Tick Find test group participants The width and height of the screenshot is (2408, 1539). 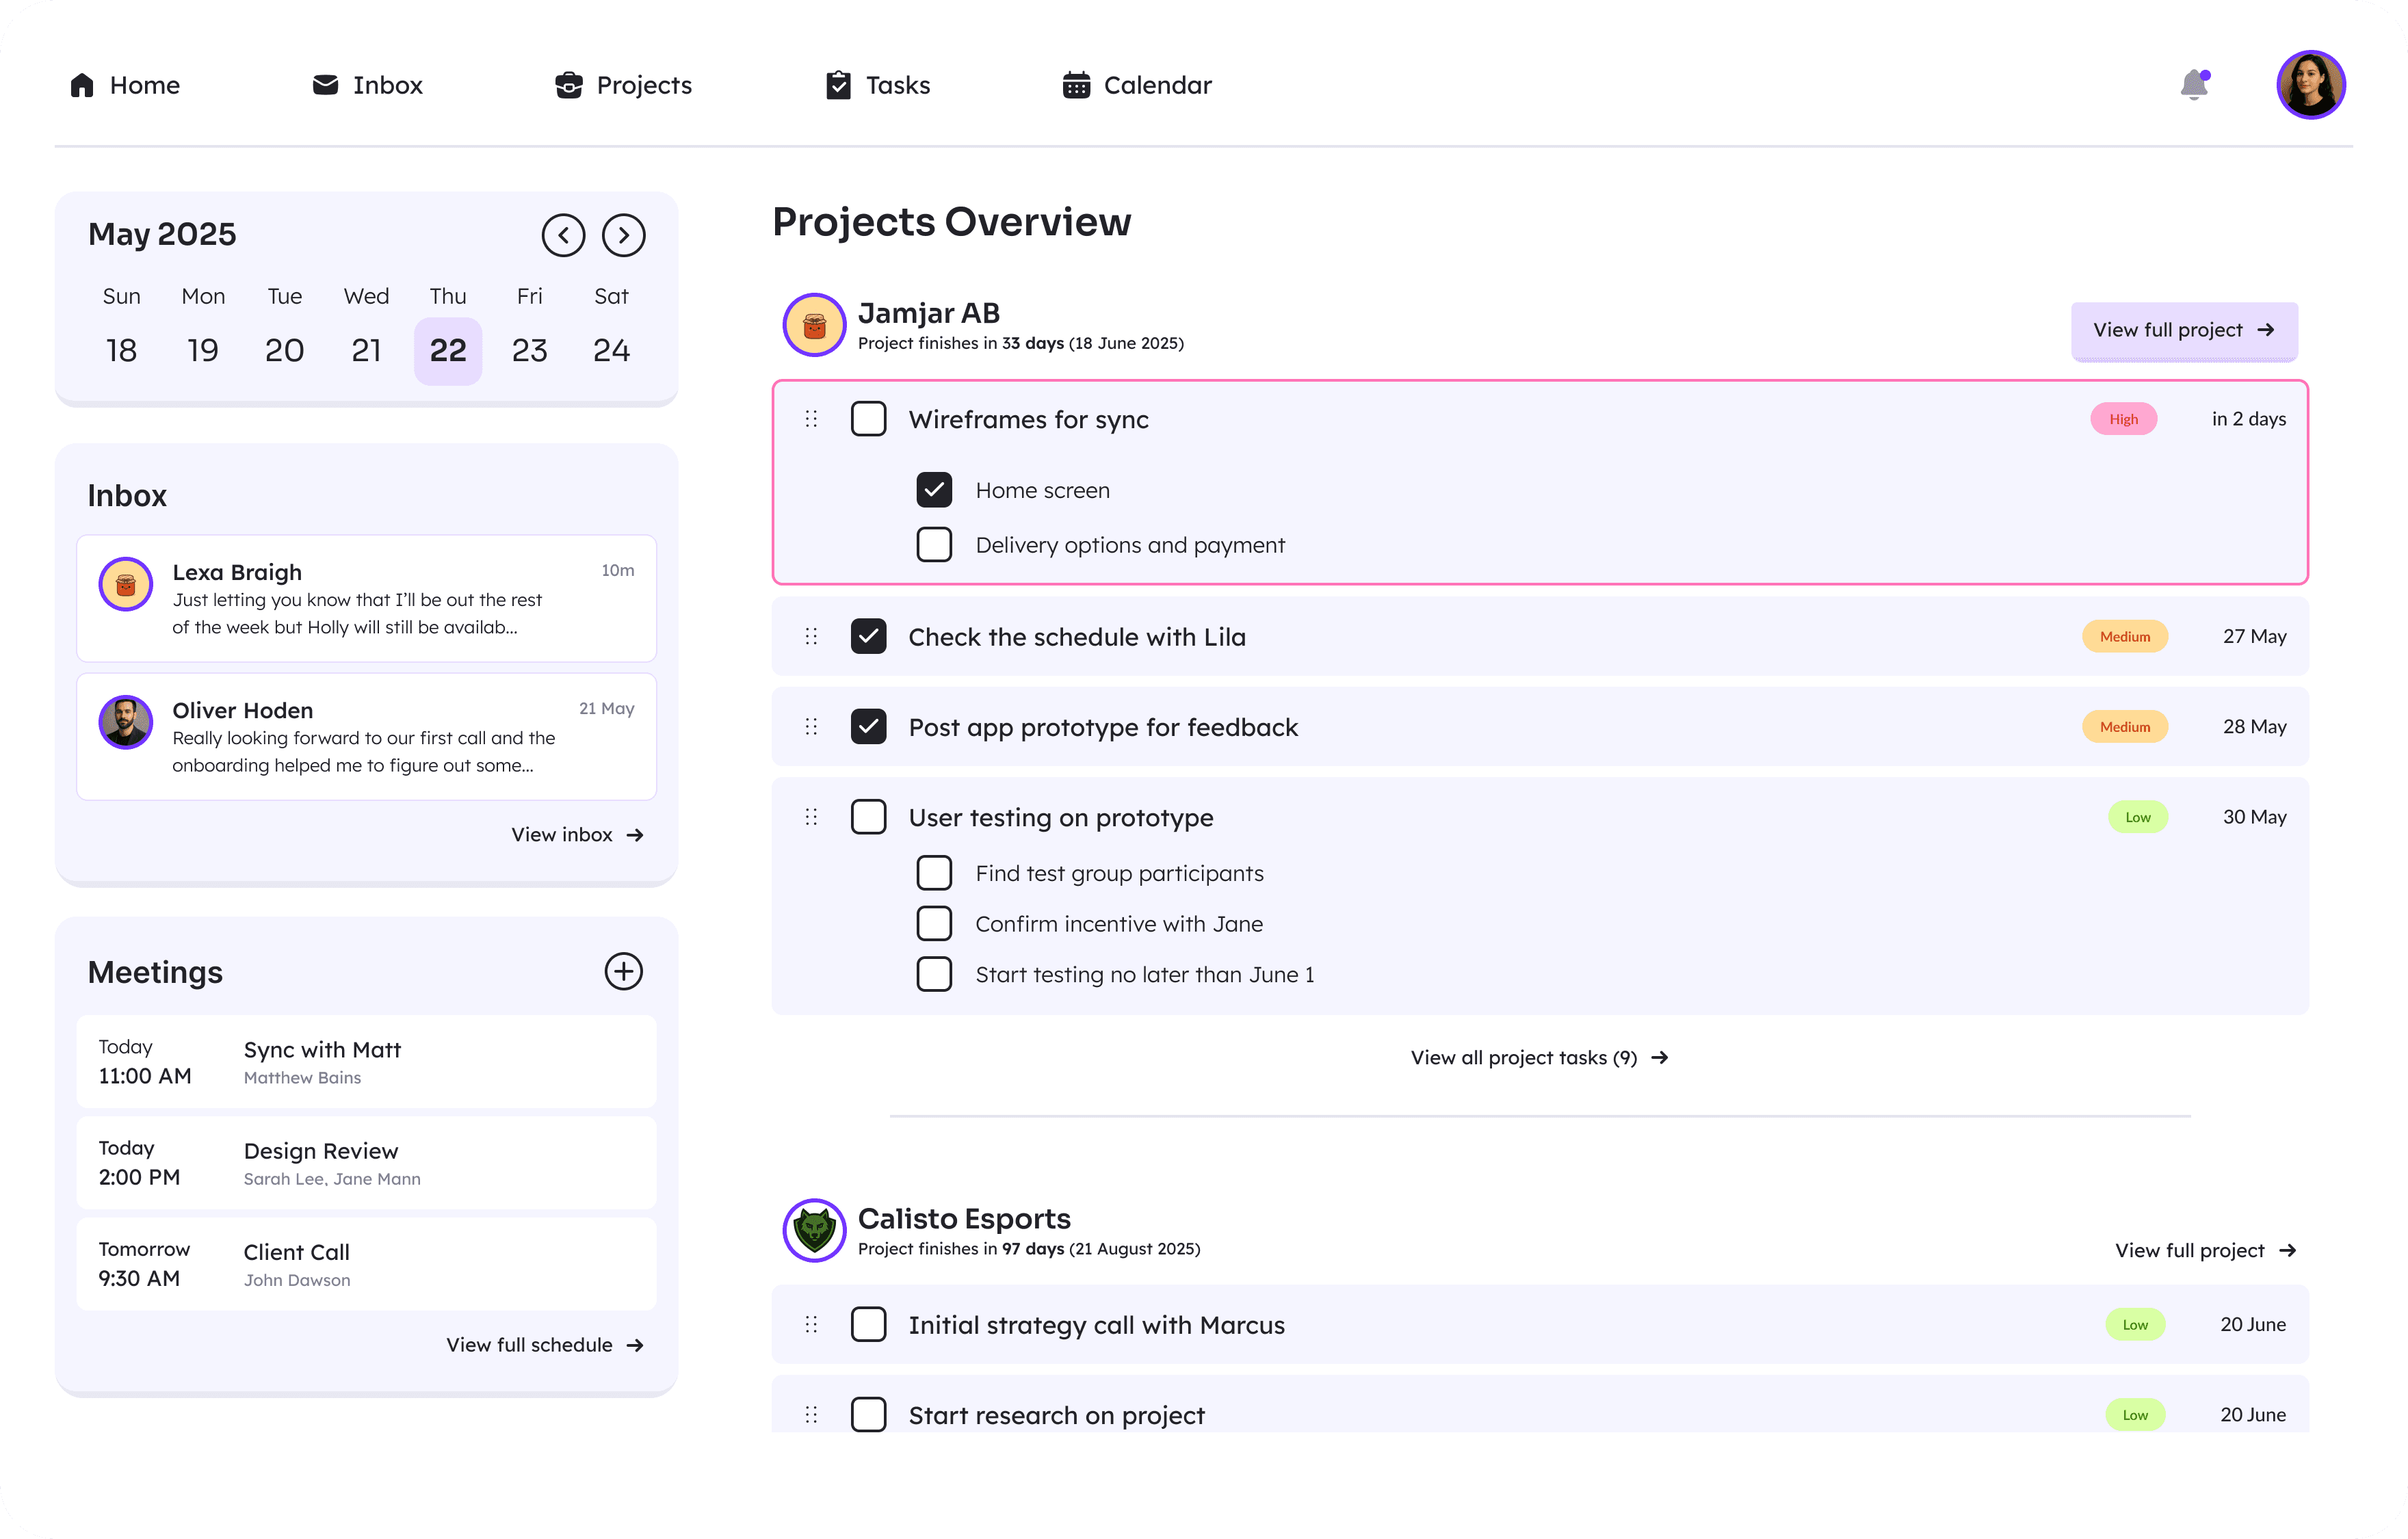[x=934, y=873]
